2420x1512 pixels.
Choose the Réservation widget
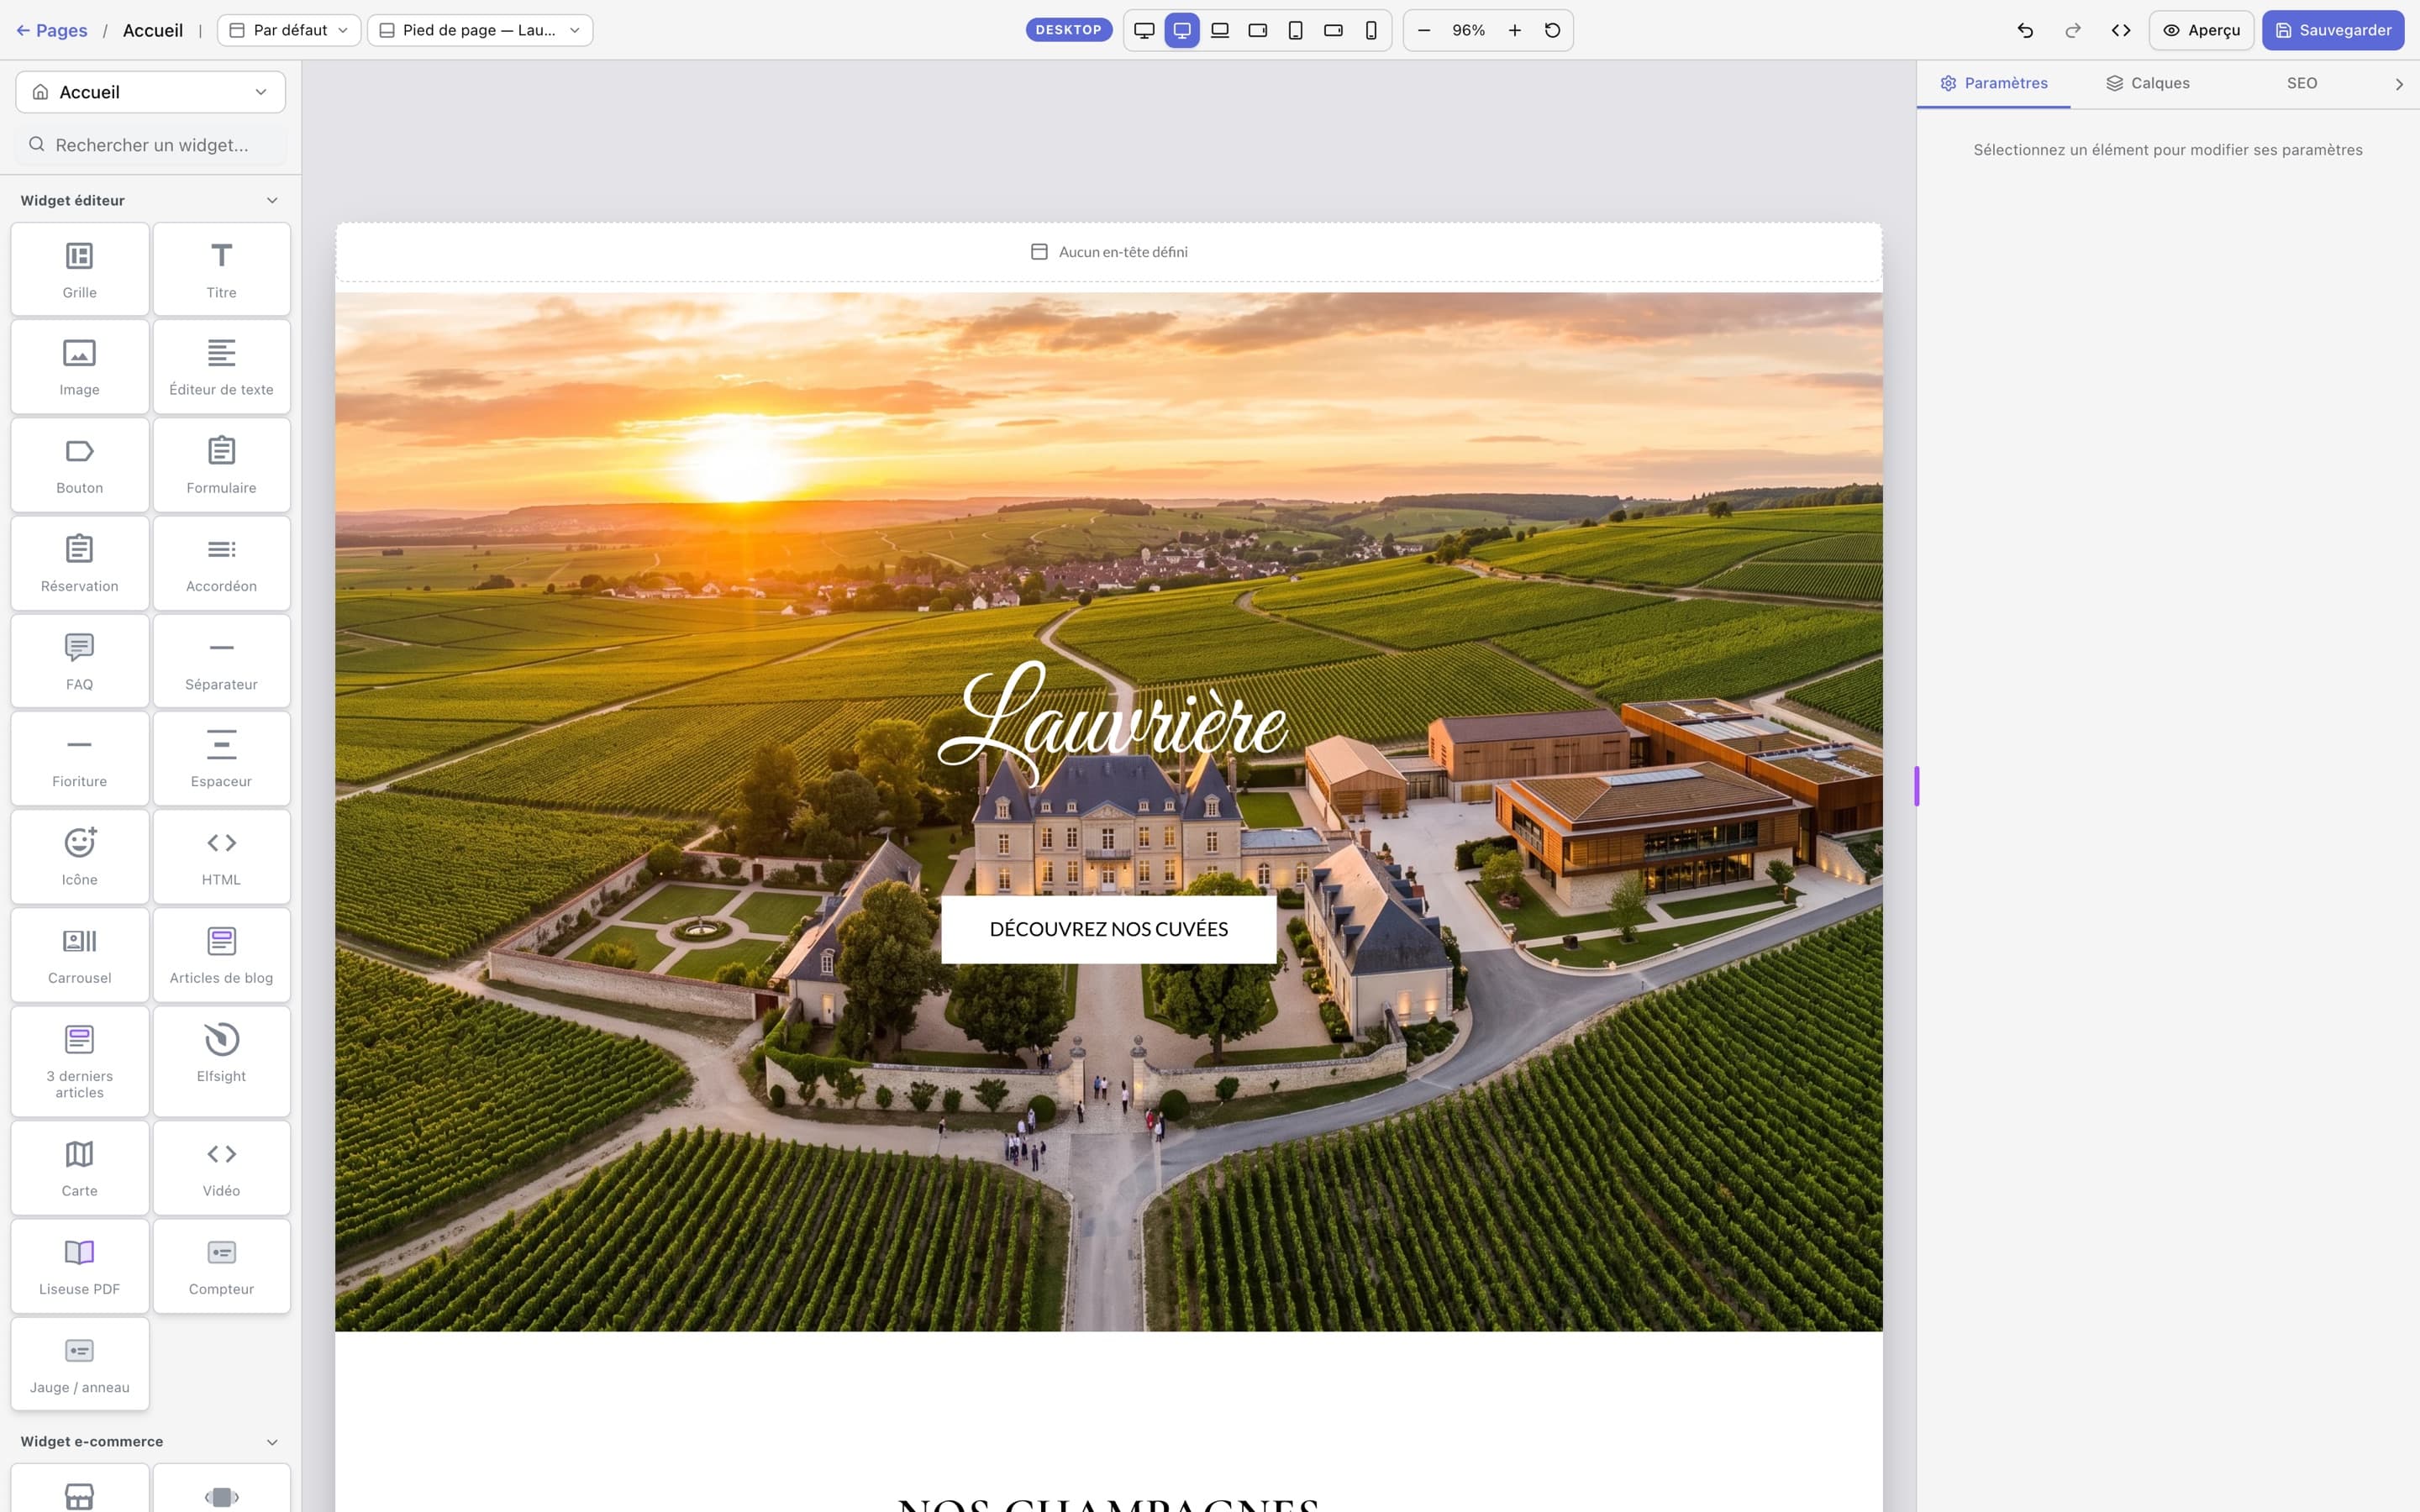[x=80, y=563]
